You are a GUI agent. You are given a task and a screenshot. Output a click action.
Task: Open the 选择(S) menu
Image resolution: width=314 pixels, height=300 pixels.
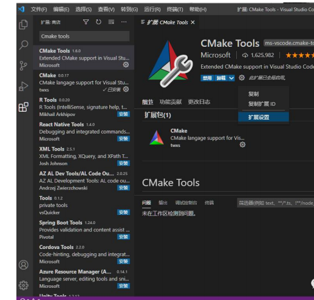pyautogui.click(x=84, y=9)
